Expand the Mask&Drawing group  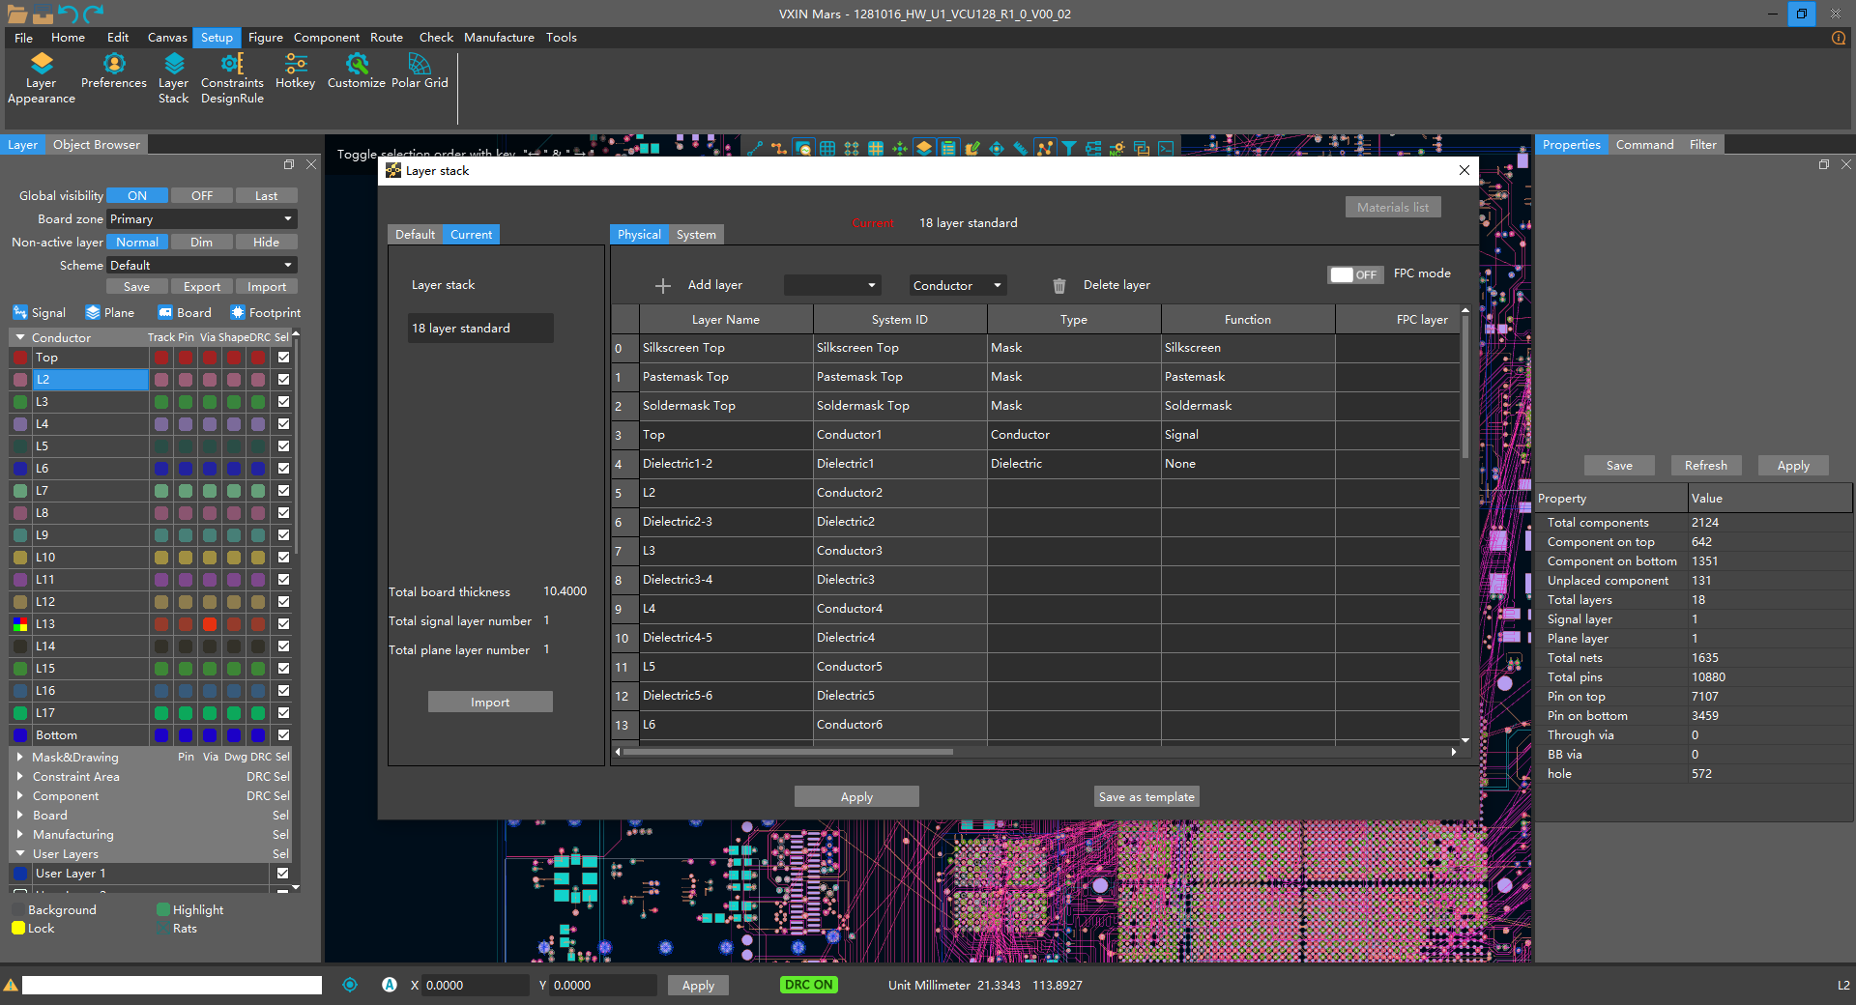(19, 757)
